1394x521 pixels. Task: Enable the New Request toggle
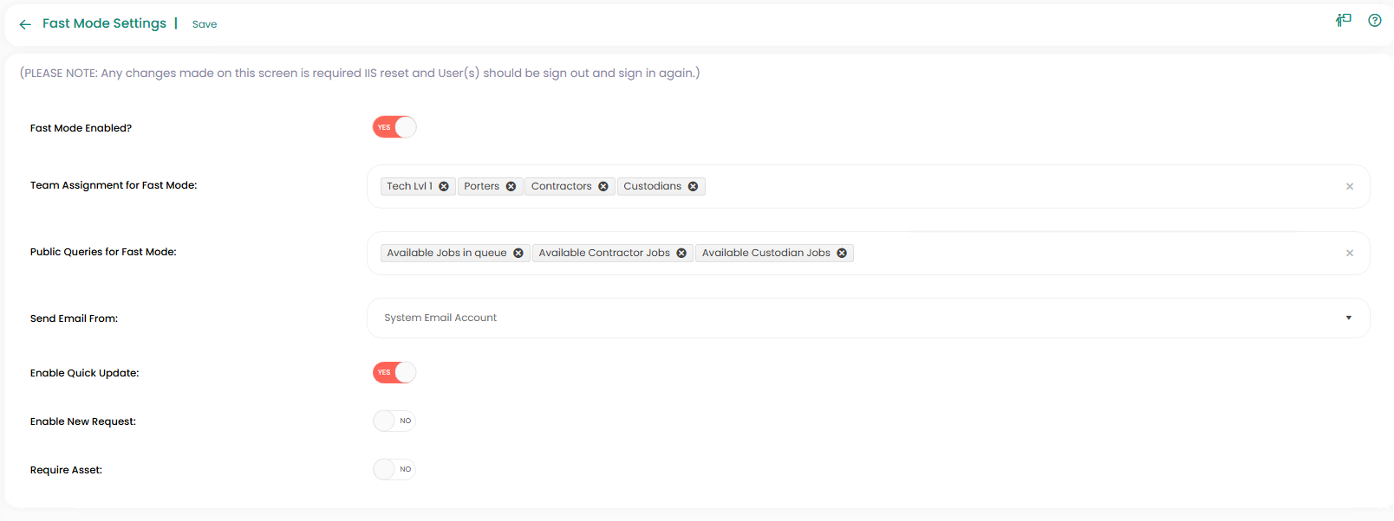(x=394, y=421)
